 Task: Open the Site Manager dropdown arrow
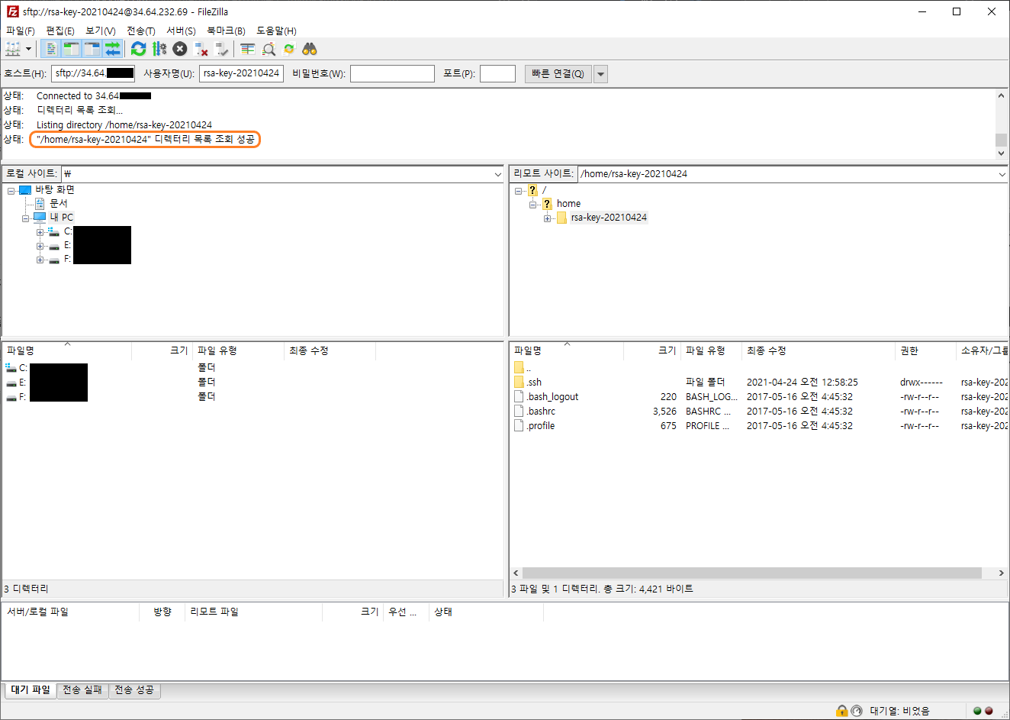click(29, 49)
